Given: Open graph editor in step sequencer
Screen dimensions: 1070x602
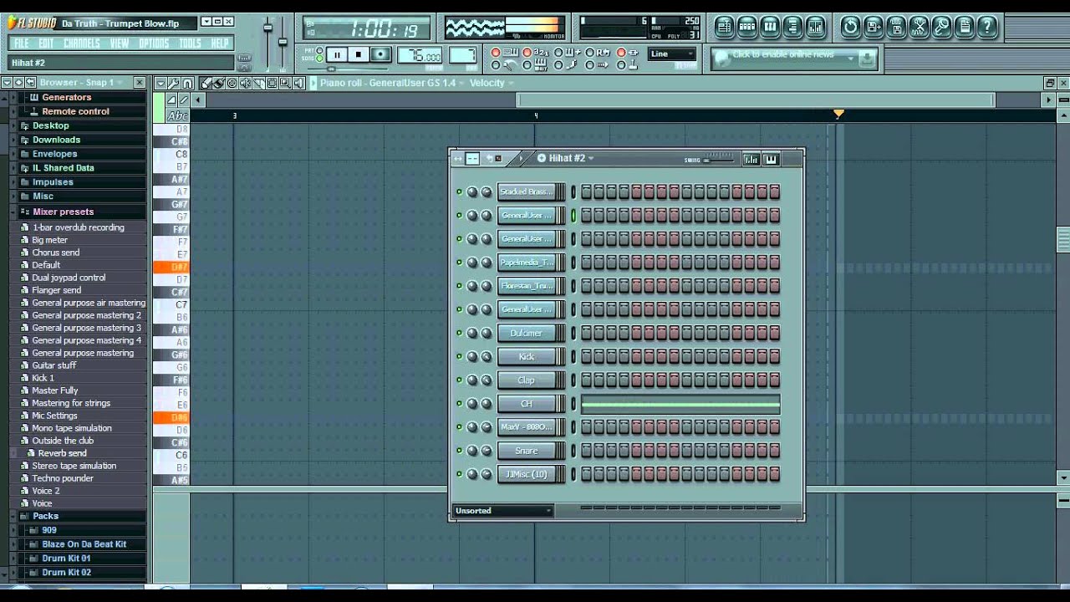Looking at the screenshot, I should click(751, 159).
